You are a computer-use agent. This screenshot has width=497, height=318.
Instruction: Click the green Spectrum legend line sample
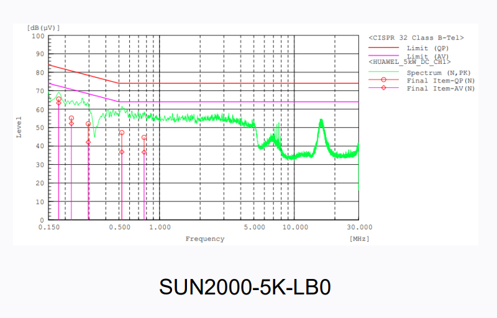(x=383, y=72)
